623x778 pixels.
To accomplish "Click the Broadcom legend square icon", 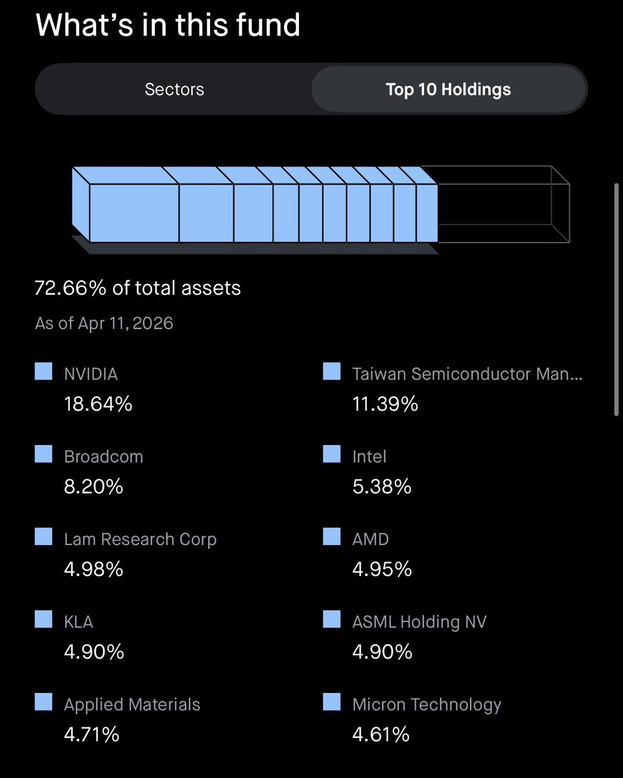I will pyautogui.click(x=43, y=454).
